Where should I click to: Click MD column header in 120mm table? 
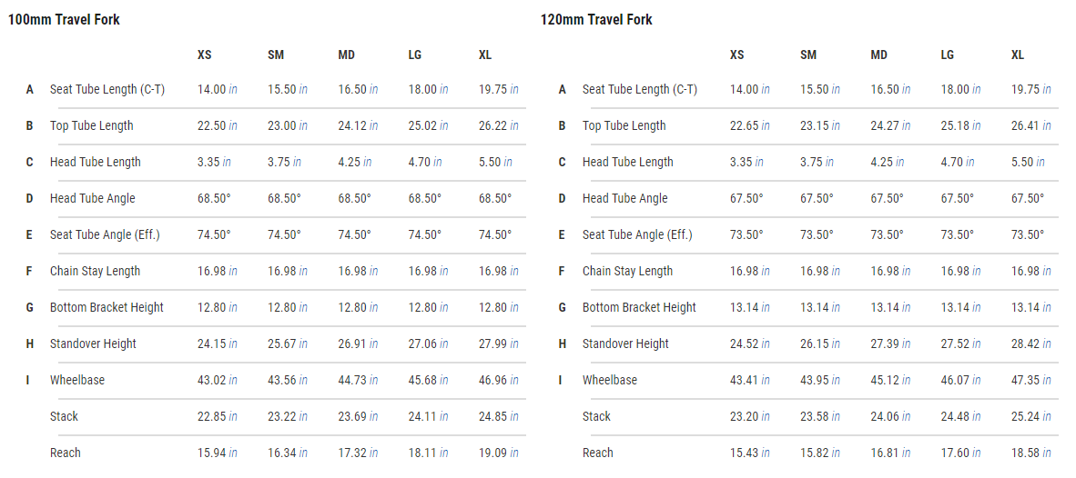(878, 55)
